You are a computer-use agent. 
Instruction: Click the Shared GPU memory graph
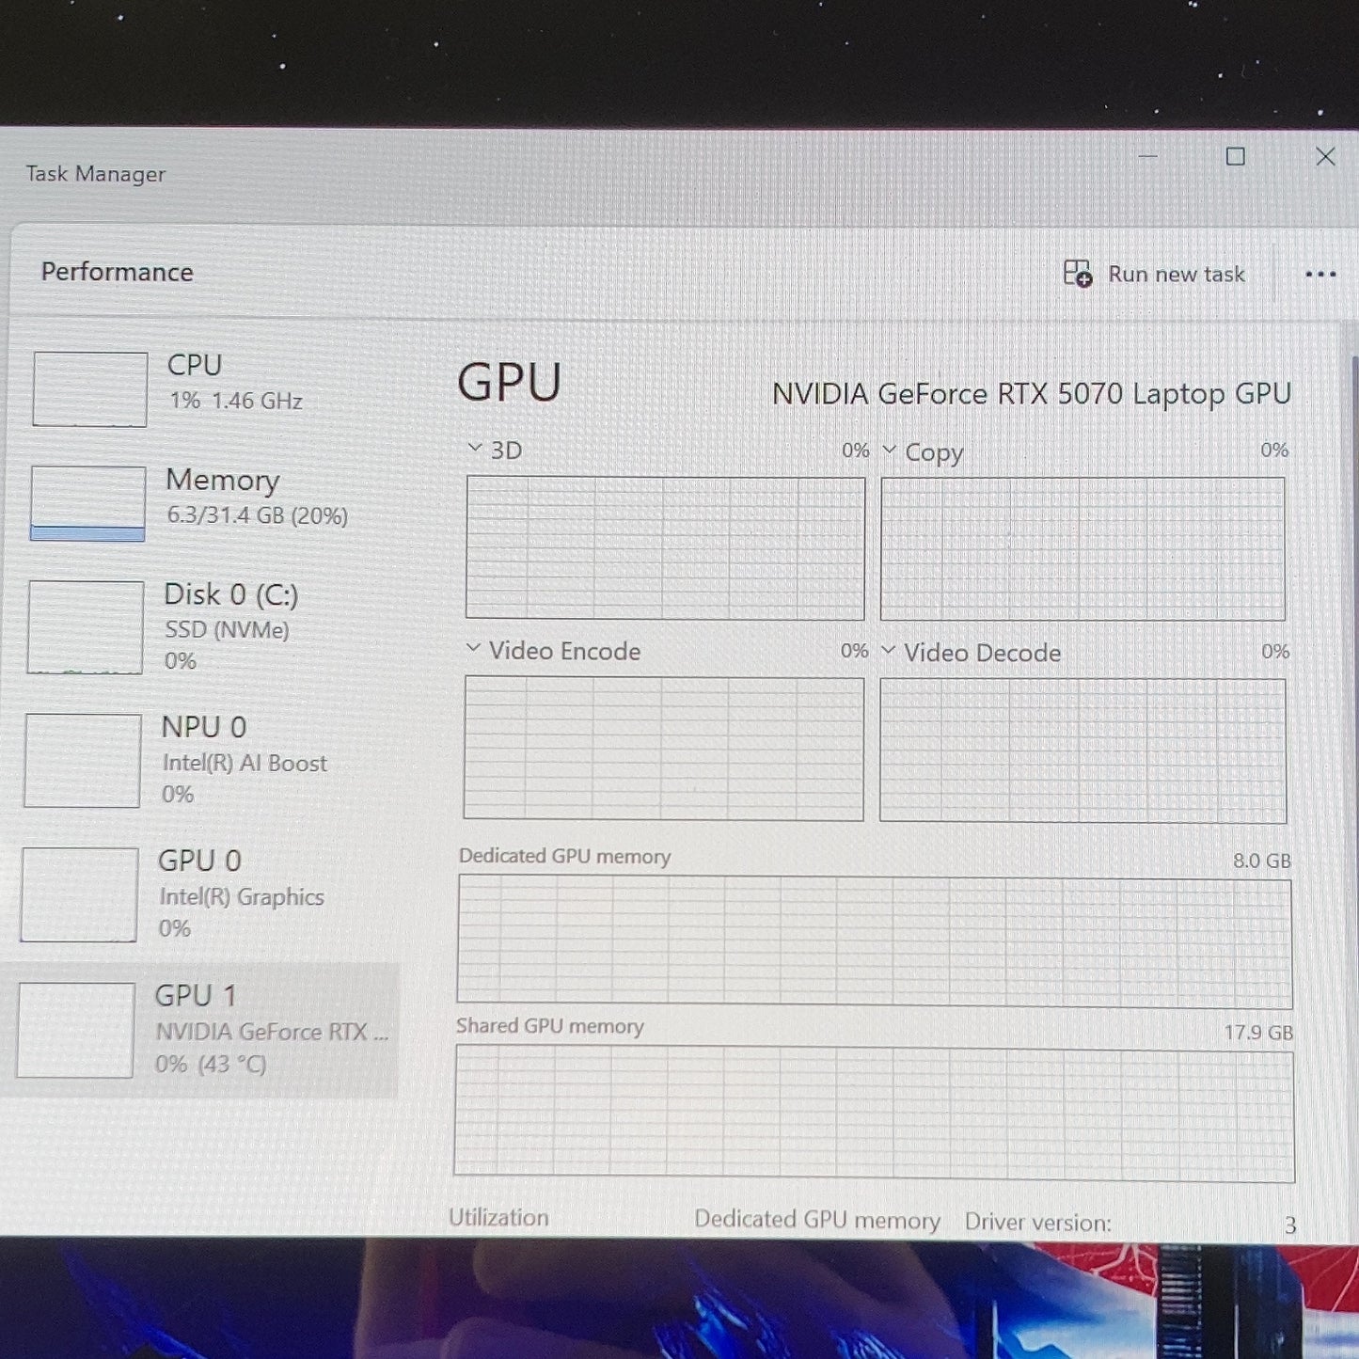[874, 1114]
